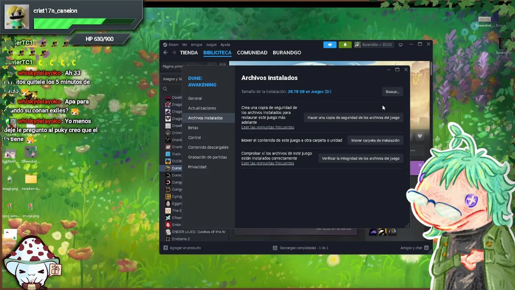Click the DUNE: AWAKENING properties title
The image size is (515, 290).
tap(202, 81)
